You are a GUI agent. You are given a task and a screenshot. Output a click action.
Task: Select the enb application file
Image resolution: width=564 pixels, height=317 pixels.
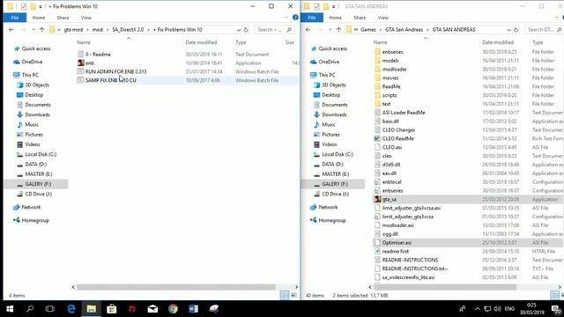click(x=90, y=63)
